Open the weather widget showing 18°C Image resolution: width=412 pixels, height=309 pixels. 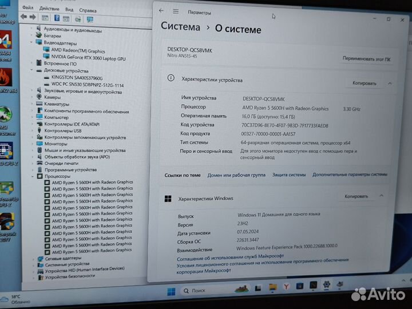tap(15, 299)
